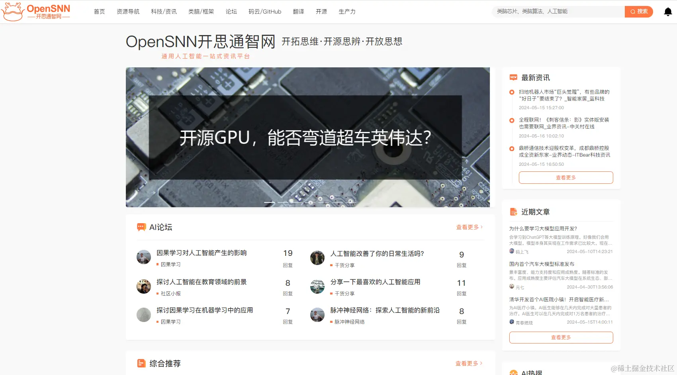Click the AI热搜 section icon

pos(513,373)
